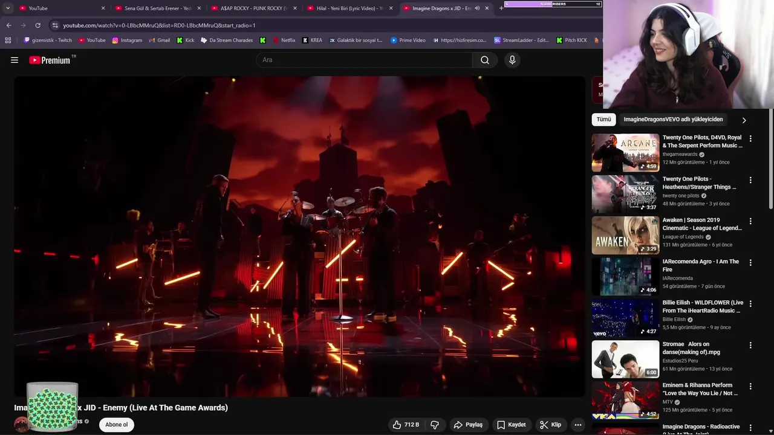Open the Netflix bookmark

tap(284, 40)
